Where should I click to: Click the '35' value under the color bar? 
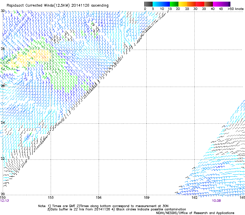204,9
